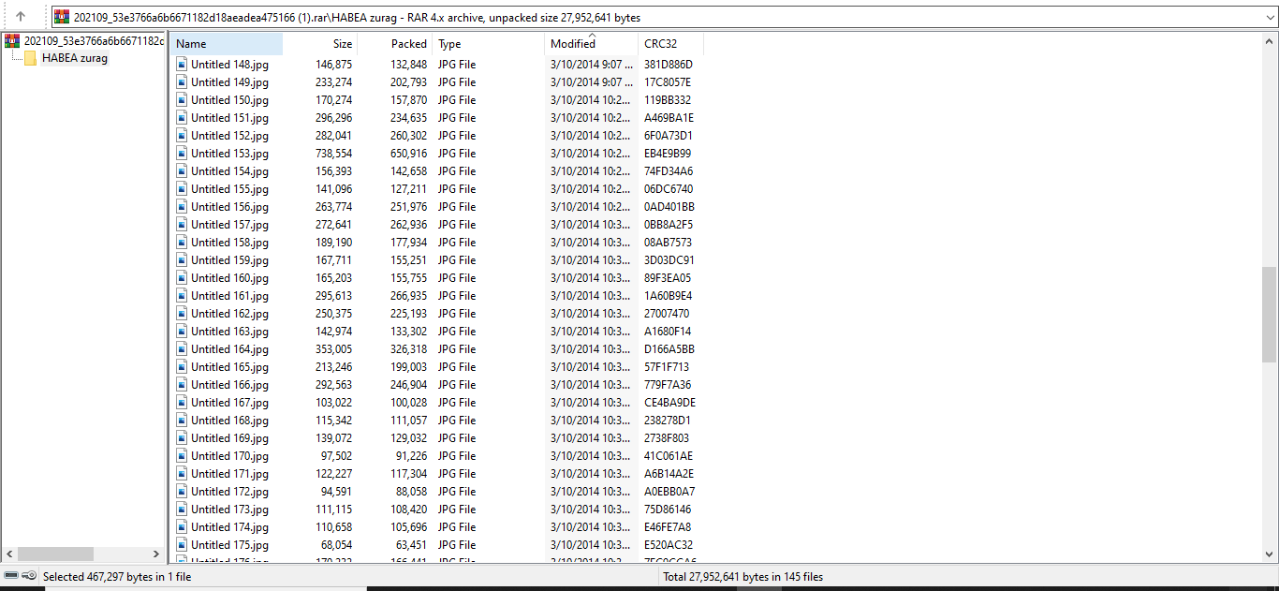
Task: Click the CRC32 value E520AC32
Action: click(x=669, y=545)
